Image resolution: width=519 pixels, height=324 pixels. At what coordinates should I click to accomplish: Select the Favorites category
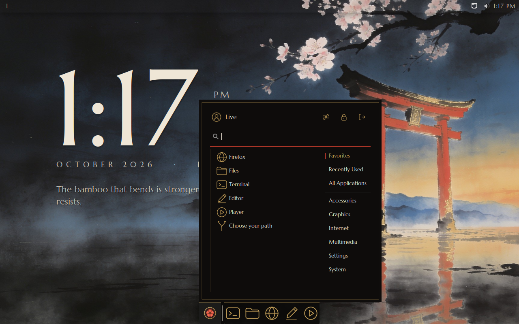347,156
